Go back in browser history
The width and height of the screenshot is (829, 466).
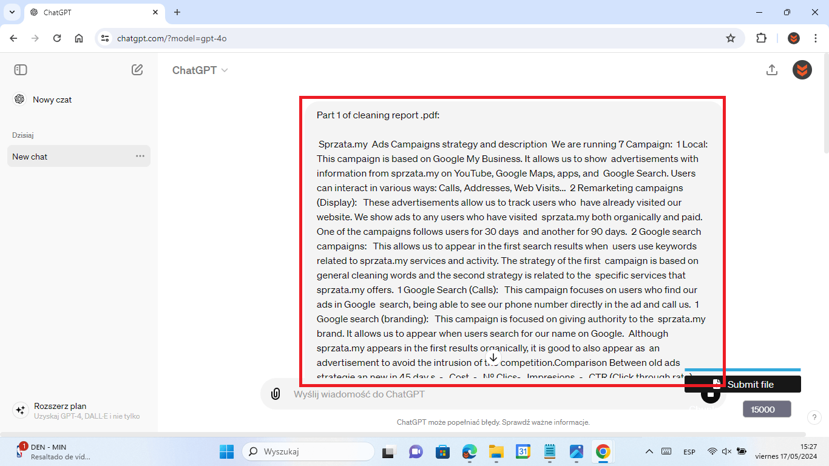13,38
